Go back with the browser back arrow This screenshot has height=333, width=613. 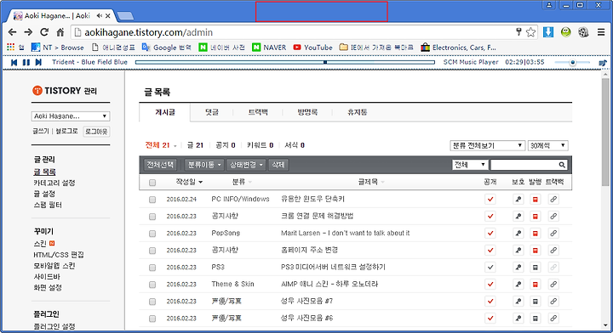click(x=13, y=32)
